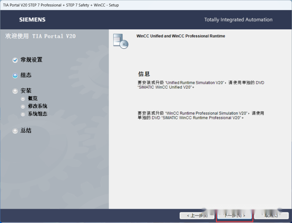Click the small bullet next to 概览

point(23,99)
